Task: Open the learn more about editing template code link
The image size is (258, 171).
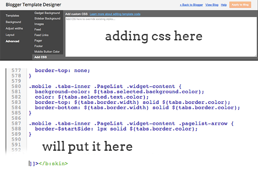Action: 115,14
